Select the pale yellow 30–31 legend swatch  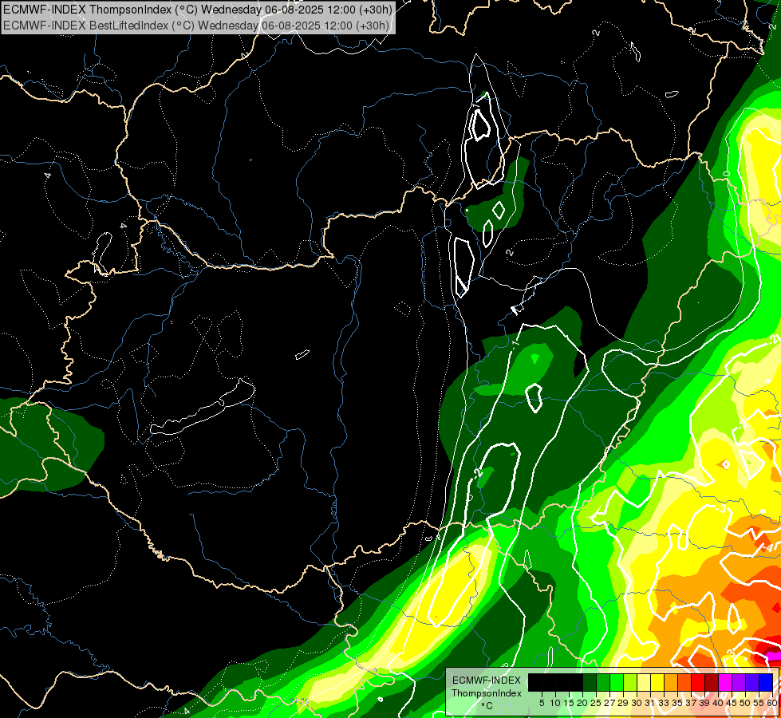pos(644,683)
